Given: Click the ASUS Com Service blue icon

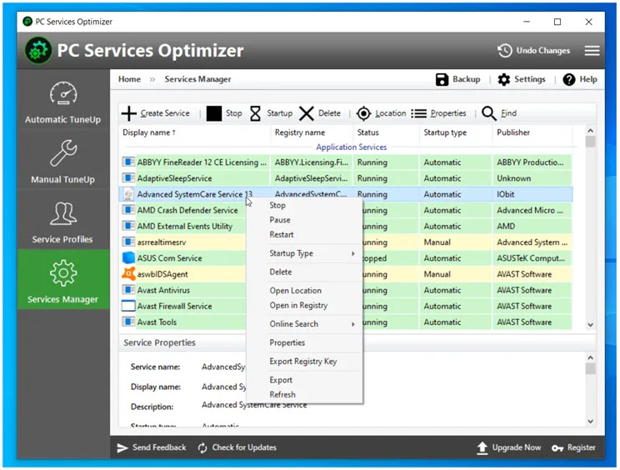Looking at the screenshot, I should coord(128,257).
